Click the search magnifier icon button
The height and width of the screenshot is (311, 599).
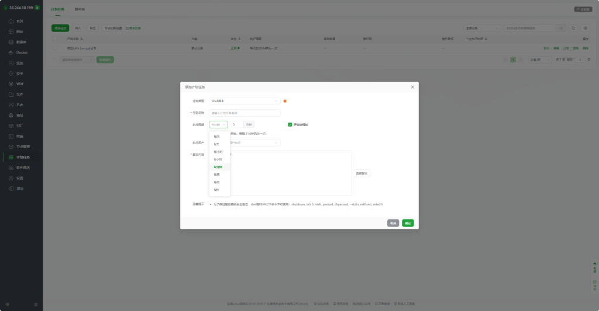point(561,28)
